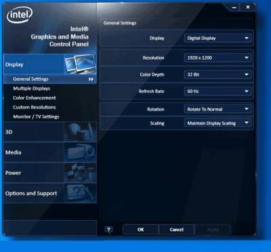Select the General Settings item
This screenshot has width=271, height=252.
tap(50, 79)
